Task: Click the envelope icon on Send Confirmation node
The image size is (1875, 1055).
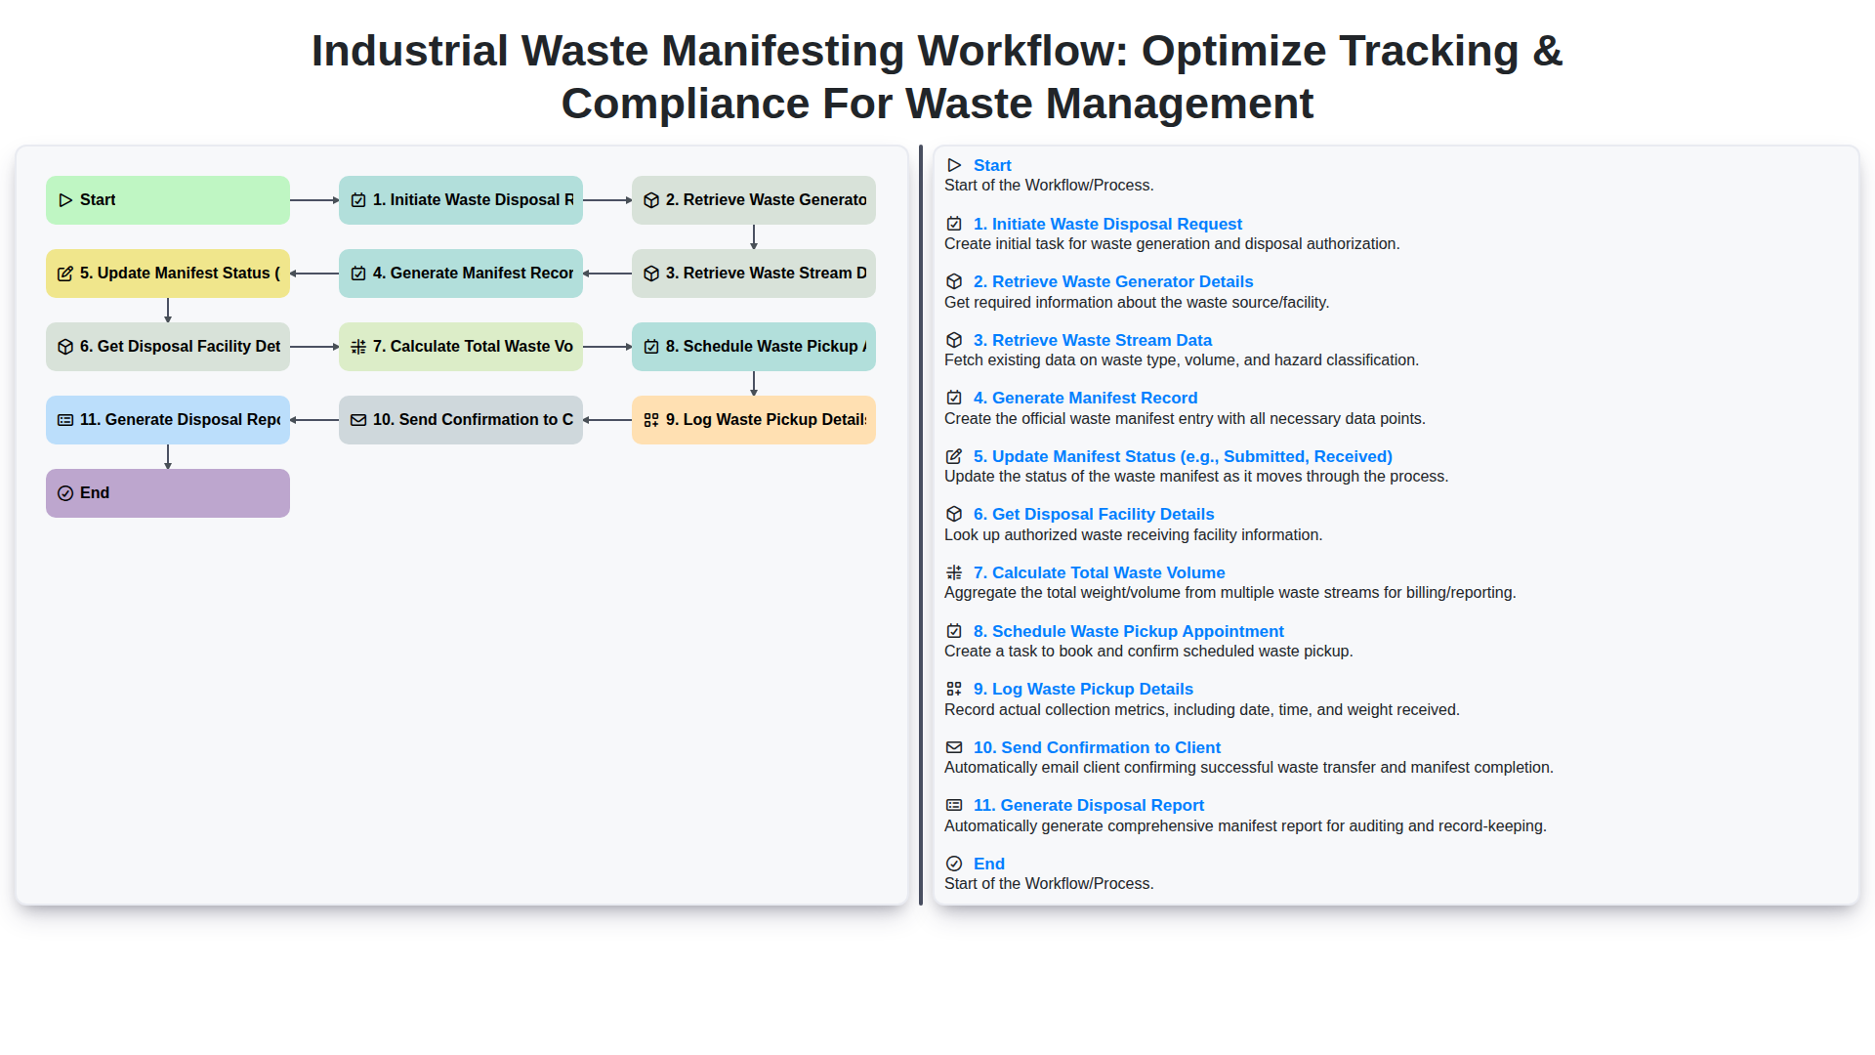Action: click(358, 420)
